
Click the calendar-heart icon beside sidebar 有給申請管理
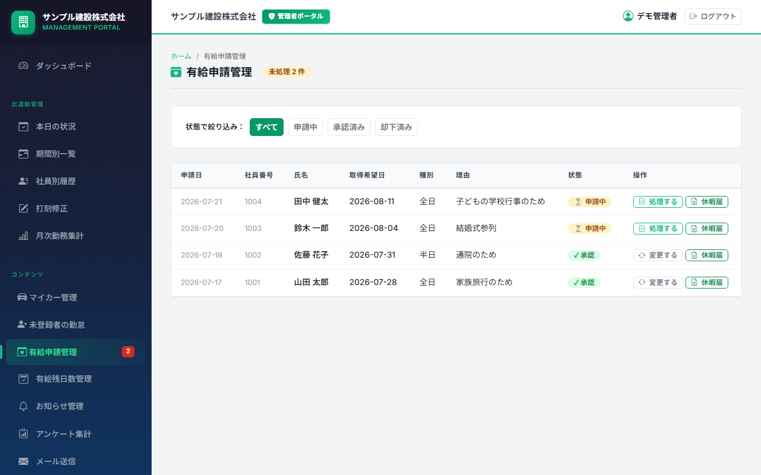click(x=23, y=352)
